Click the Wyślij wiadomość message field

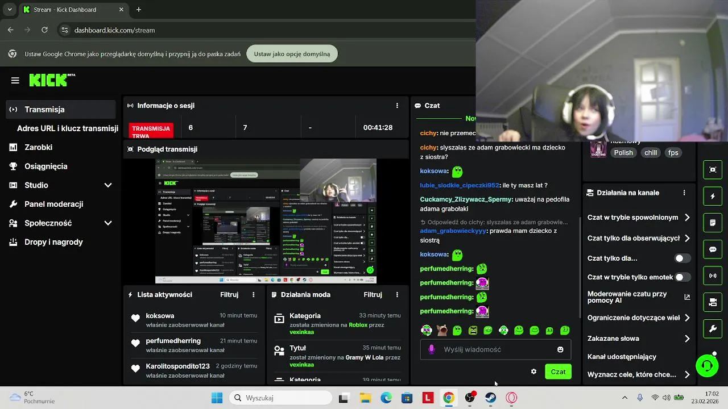(495, 349)
